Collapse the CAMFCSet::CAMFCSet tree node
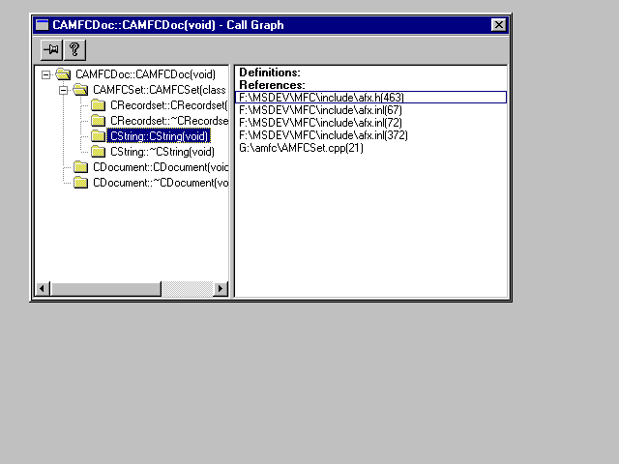 tap(63, 90)
